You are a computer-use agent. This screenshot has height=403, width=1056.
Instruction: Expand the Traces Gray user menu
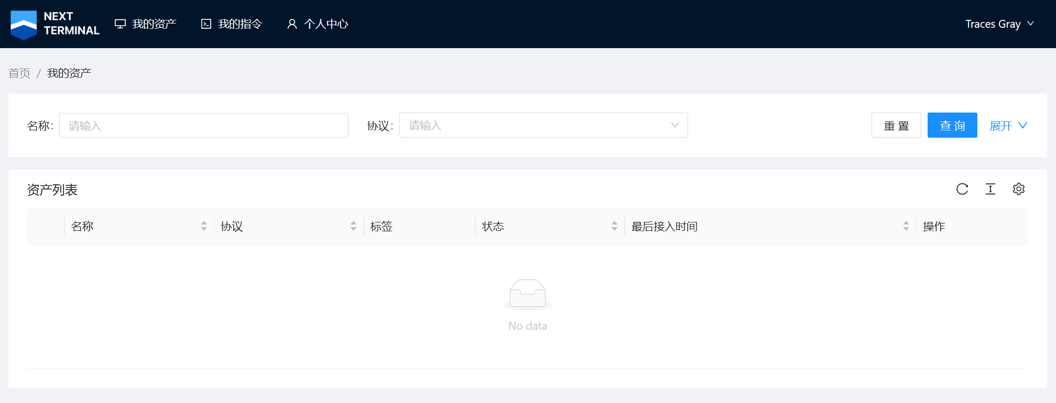tap(999, 24)
